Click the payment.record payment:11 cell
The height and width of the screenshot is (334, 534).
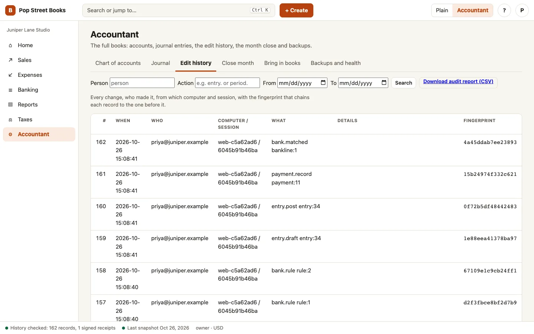click(x=291, y=178)
